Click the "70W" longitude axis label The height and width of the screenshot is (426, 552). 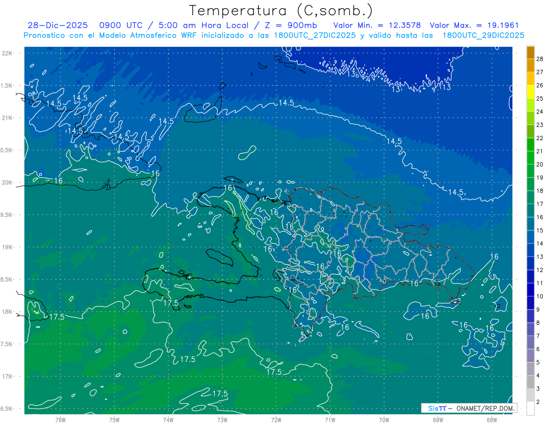pyautogui.click(x=384, y=420)
